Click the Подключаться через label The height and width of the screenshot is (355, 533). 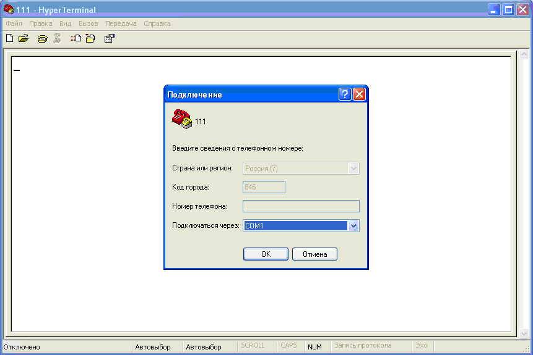206,226
